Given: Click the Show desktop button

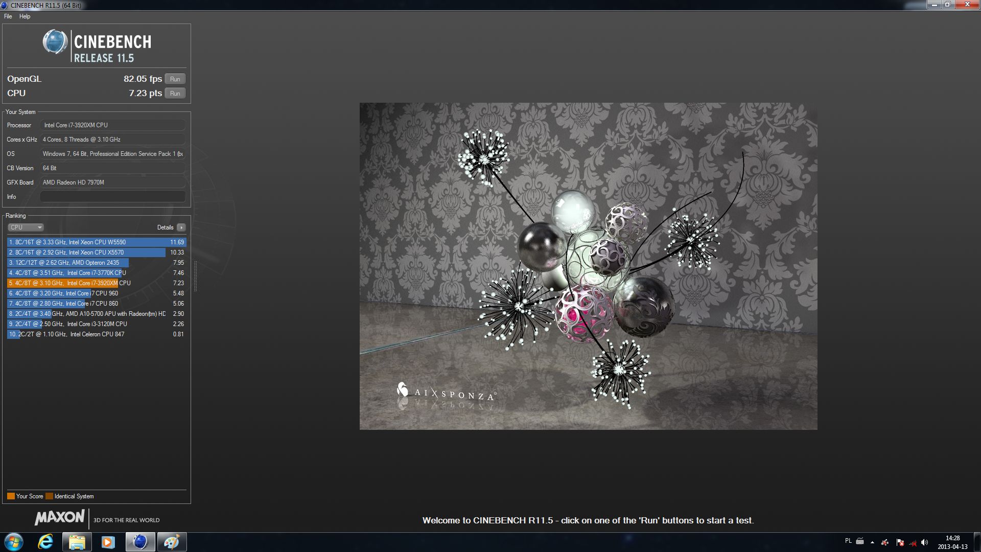Looking at the screenshot, I should point(977,542).
